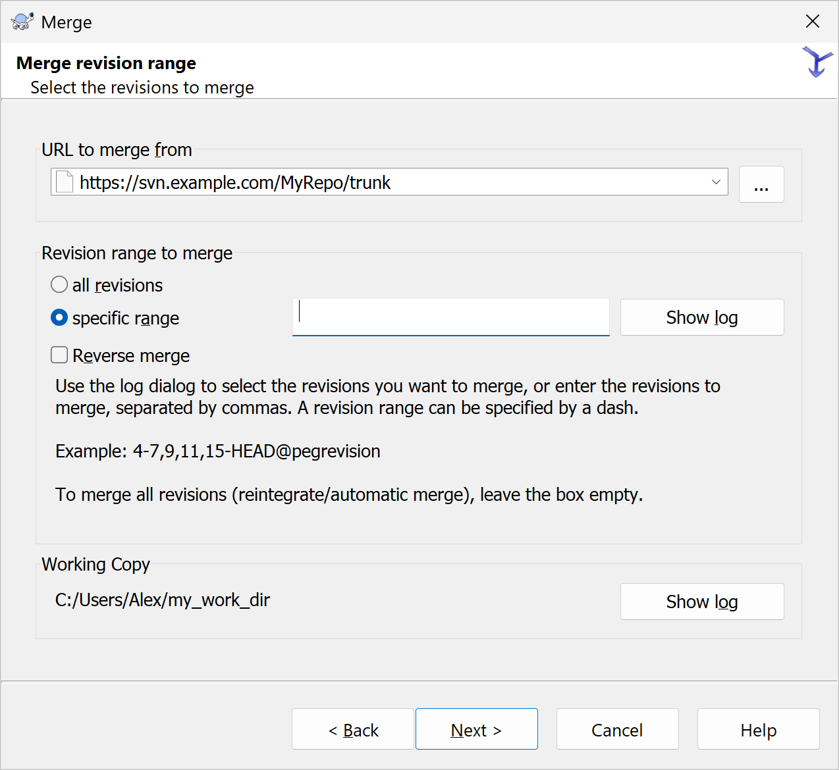Click the blue merge arrow icon
The image size is (839, 770).
pos(817,62)
